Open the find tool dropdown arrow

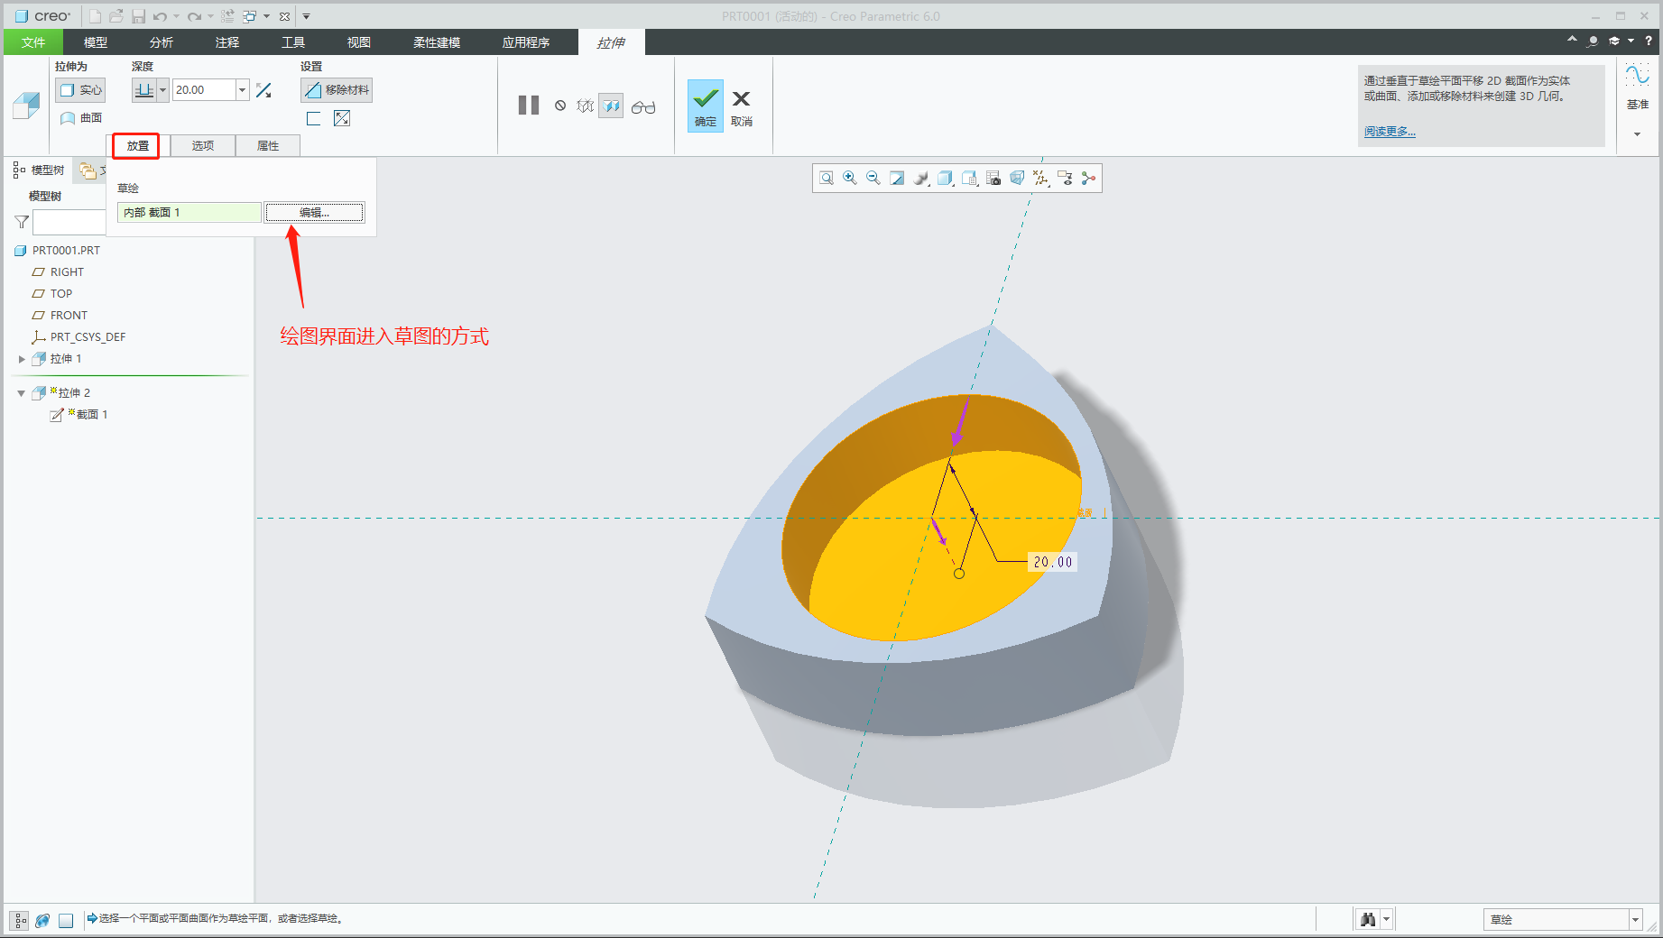[x=1386, y=920]
